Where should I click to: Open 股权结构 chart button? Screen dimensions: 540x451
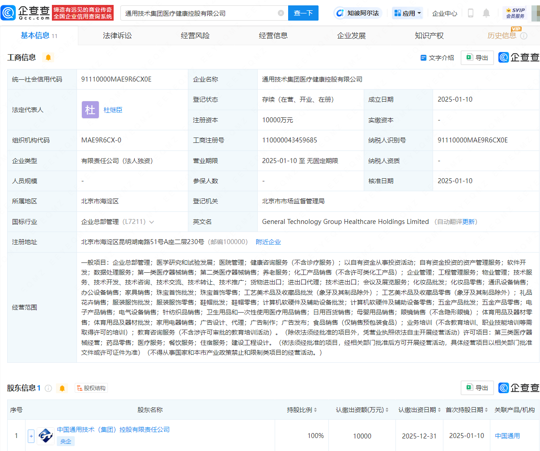point(91,388)
